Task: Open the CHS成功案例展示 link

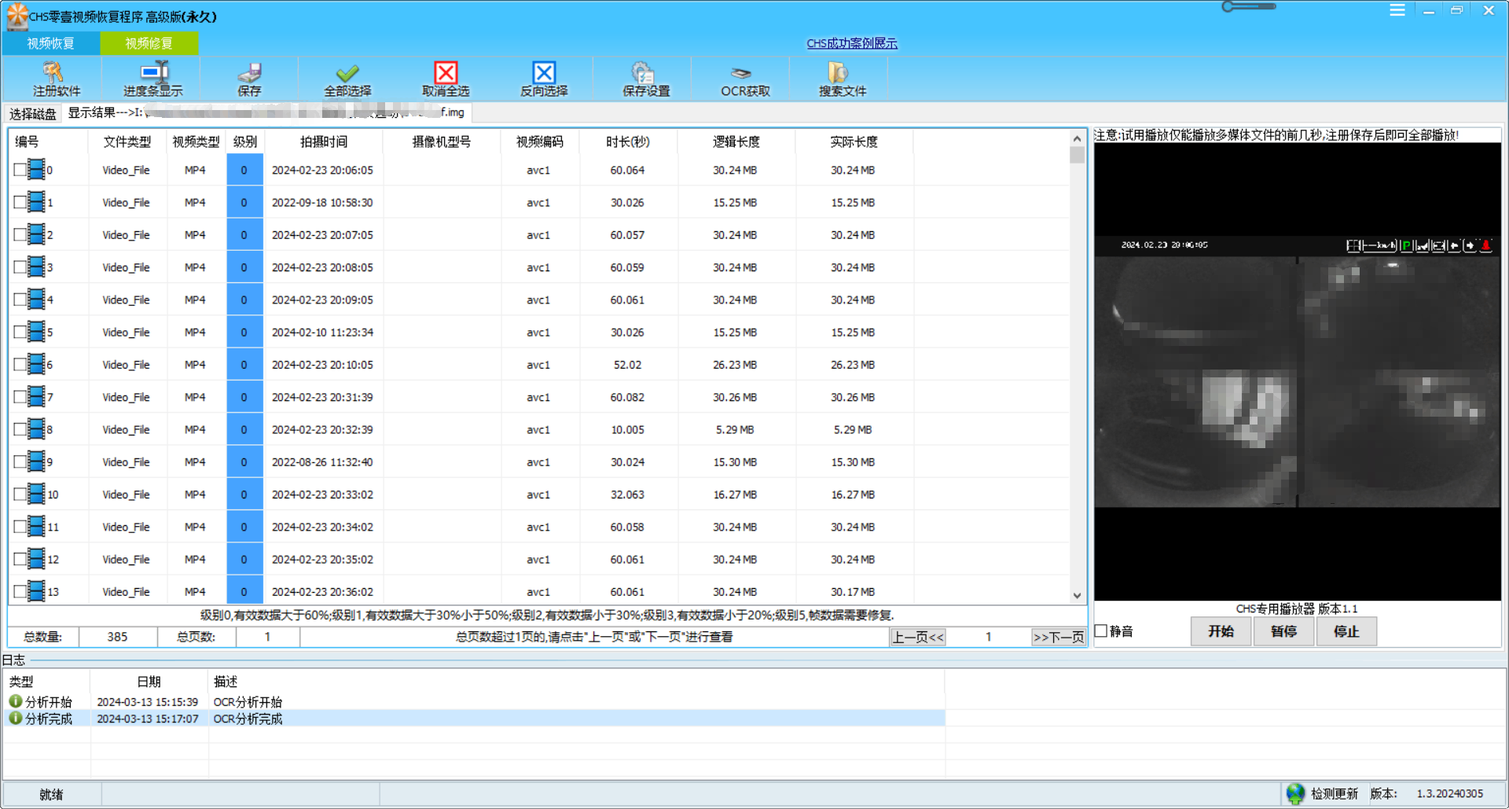Action: (852, 43)
